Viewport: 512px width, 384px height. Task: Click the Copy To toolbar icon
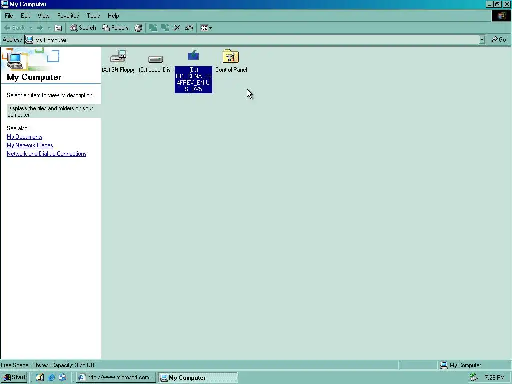click(165, 28)
